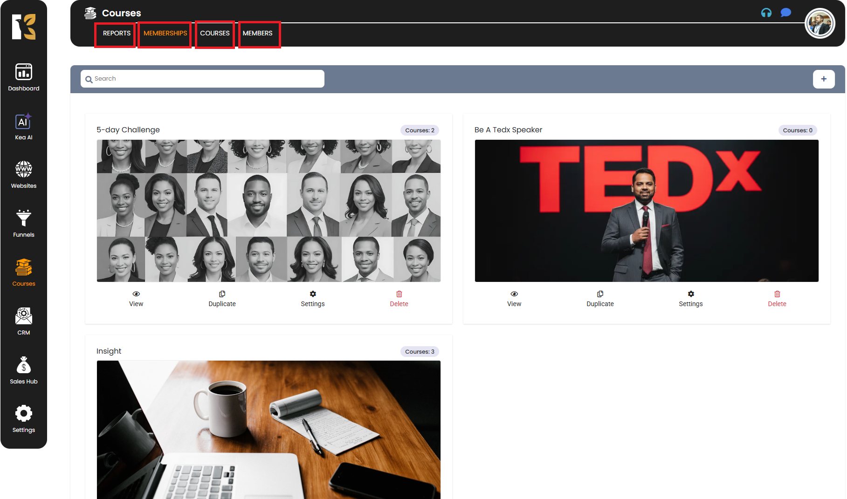Switch to the Reports tab
This screenshot has width=847, height=499.
click(x=117, y=34)
